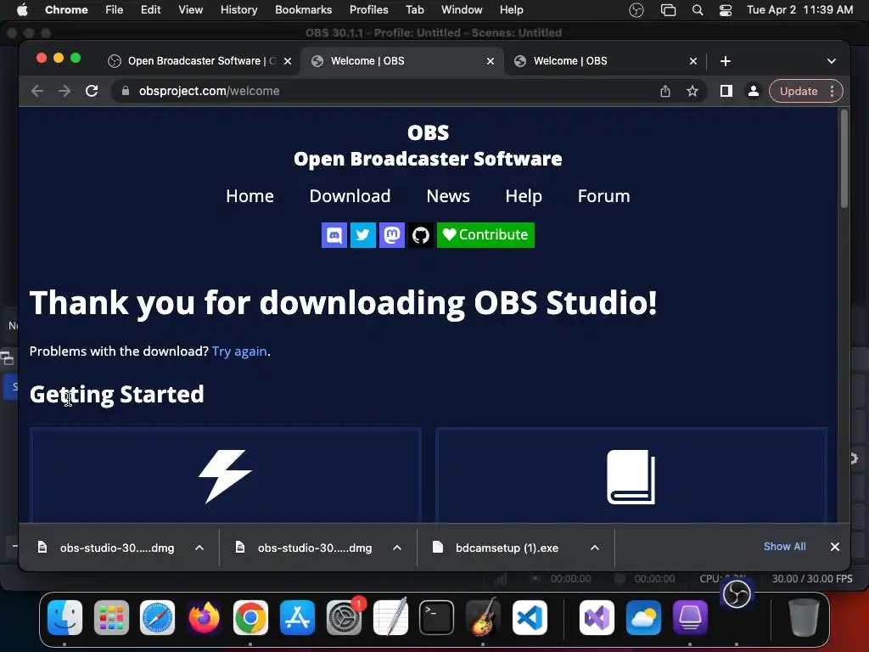This screenshot has width=869, height=652.
Task: Open Chrome three-dot menu
Action: [x=832, y=91]
